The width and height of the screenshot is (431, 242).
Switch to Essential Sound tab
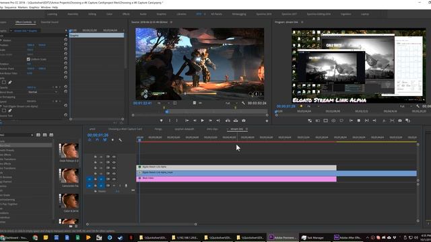click(49, 22)
